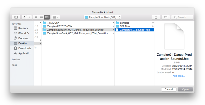
Task: Click the __MACOSX folder icon
Action: [x=45, y=23]
